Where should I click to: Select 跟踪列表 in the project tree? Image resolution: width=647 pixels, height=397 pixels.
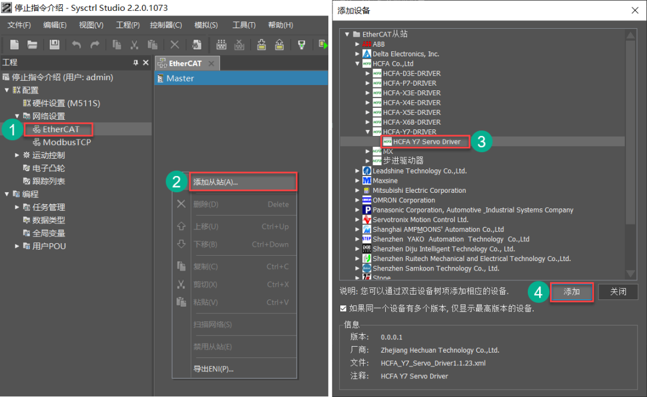point(49,181)
